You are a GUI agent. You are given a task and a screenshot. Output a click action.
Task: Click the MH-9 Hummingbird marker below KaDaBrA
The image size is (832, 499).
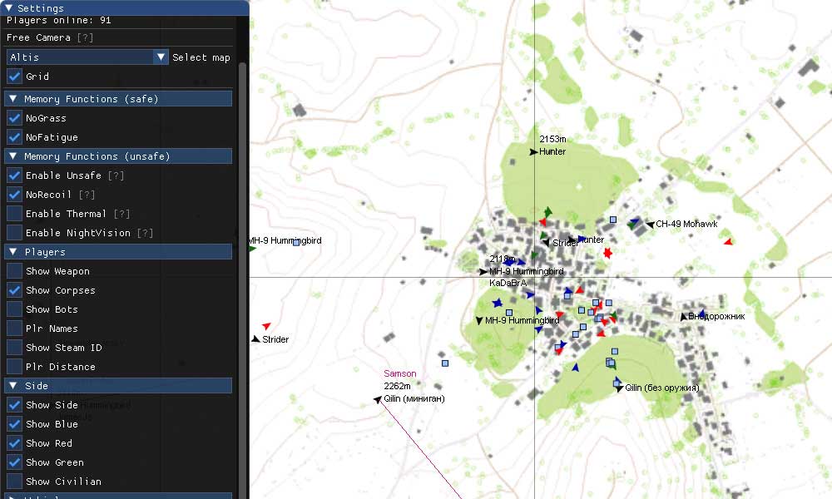(x=479, y=321)
